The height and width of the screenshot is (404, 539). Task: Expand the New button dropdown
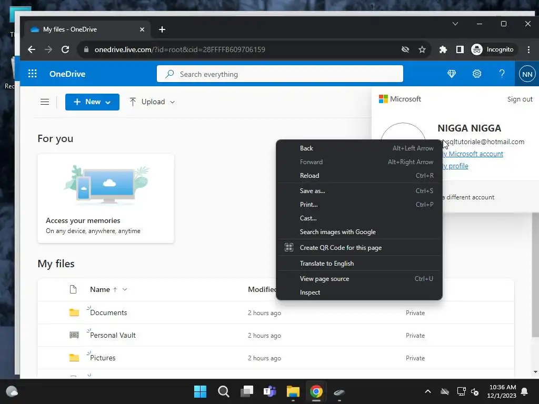[108, 103]
